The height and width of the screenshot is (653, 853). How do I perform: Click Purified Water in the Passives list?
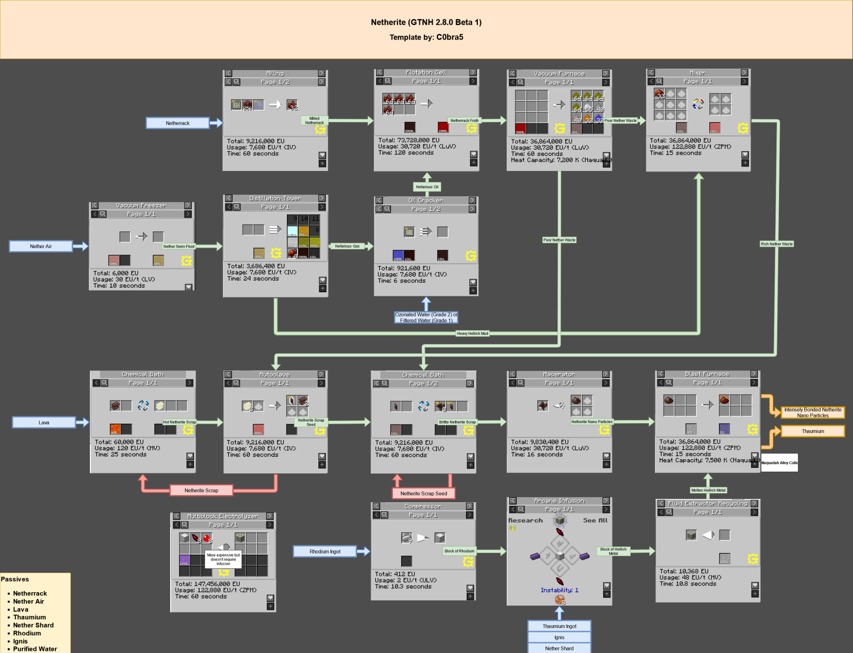pyautogui.click(x=35, y=649)
